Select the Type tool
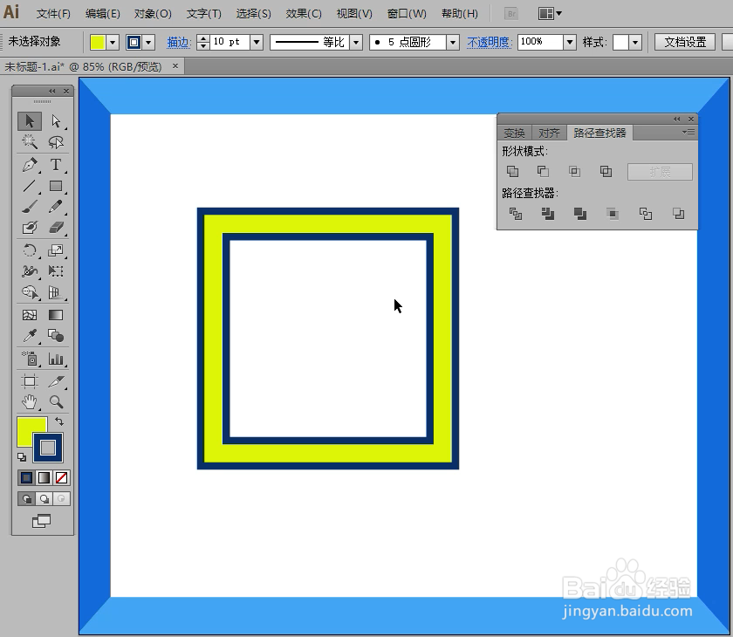Image resolution: width=733 pixels, height=637 pixels. point(56,165)
